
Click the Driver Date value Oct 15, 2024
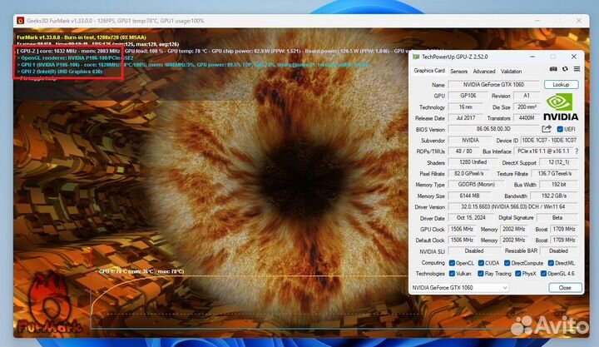[471, 218]
